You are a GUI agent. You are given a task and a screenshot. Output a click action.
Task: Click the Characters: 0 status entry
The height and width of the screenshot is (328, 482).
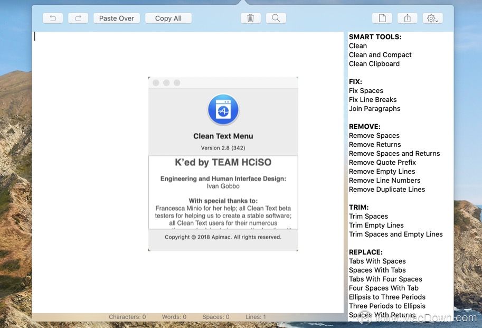127,317
